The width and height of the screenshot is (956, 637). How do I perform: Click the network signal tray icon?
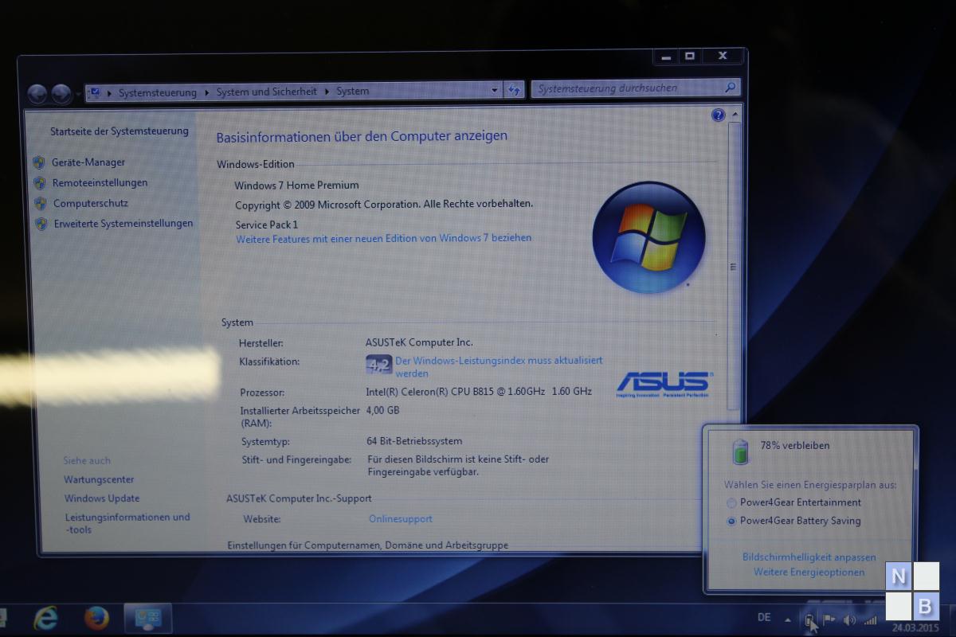click(870, 619)
